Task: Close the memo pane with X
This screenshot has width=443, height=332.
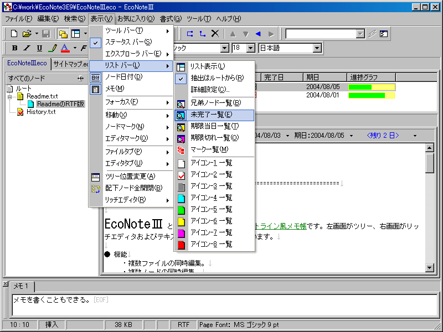Action: [x=6, y=284]
